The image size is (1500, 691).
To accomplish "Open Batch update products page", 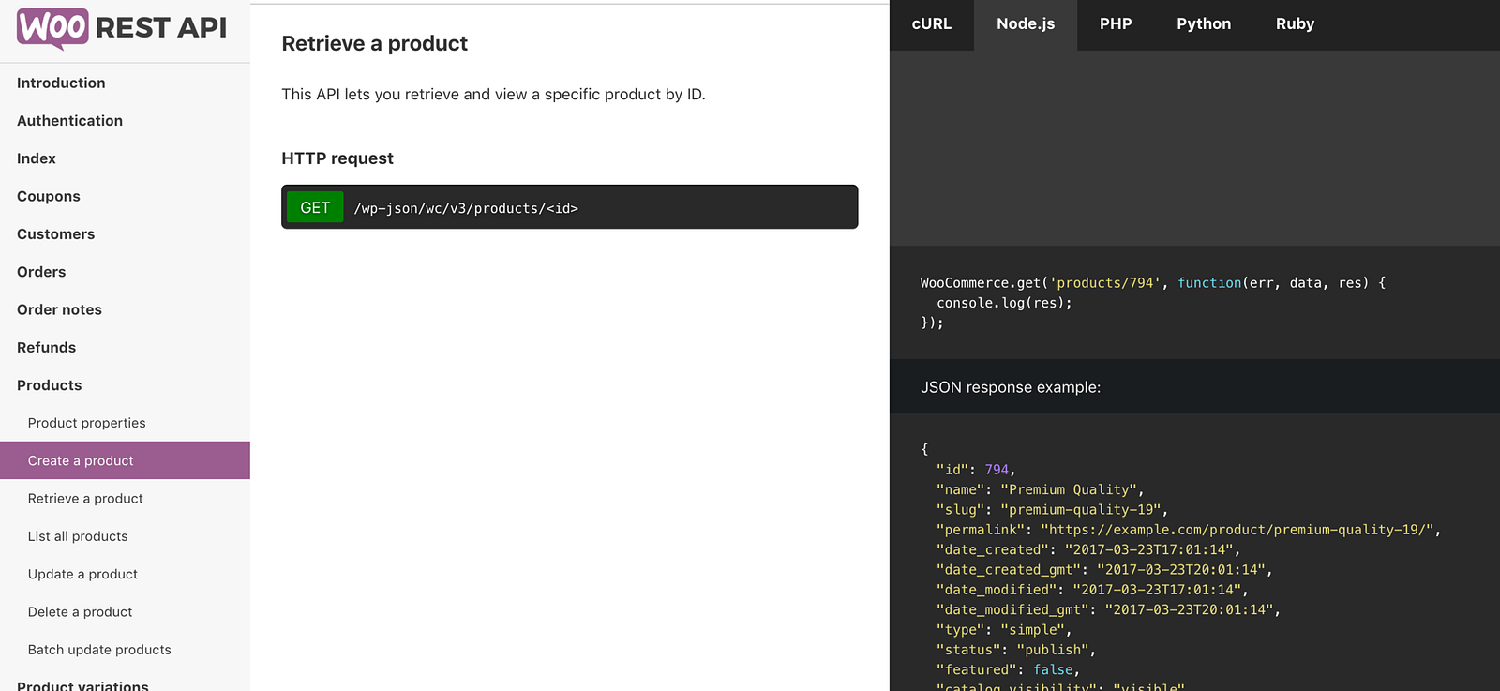I will pyautogui.click(x=99, y=650).
